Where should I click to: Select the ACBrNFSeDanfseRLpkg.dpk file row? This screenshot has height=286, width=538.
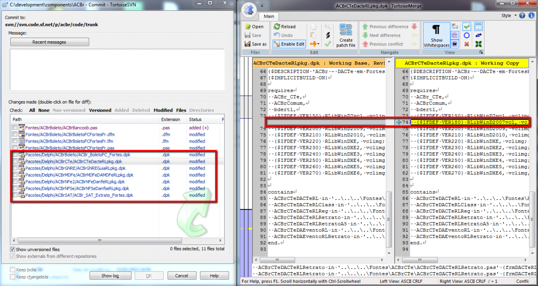click(x=117, y=188)
